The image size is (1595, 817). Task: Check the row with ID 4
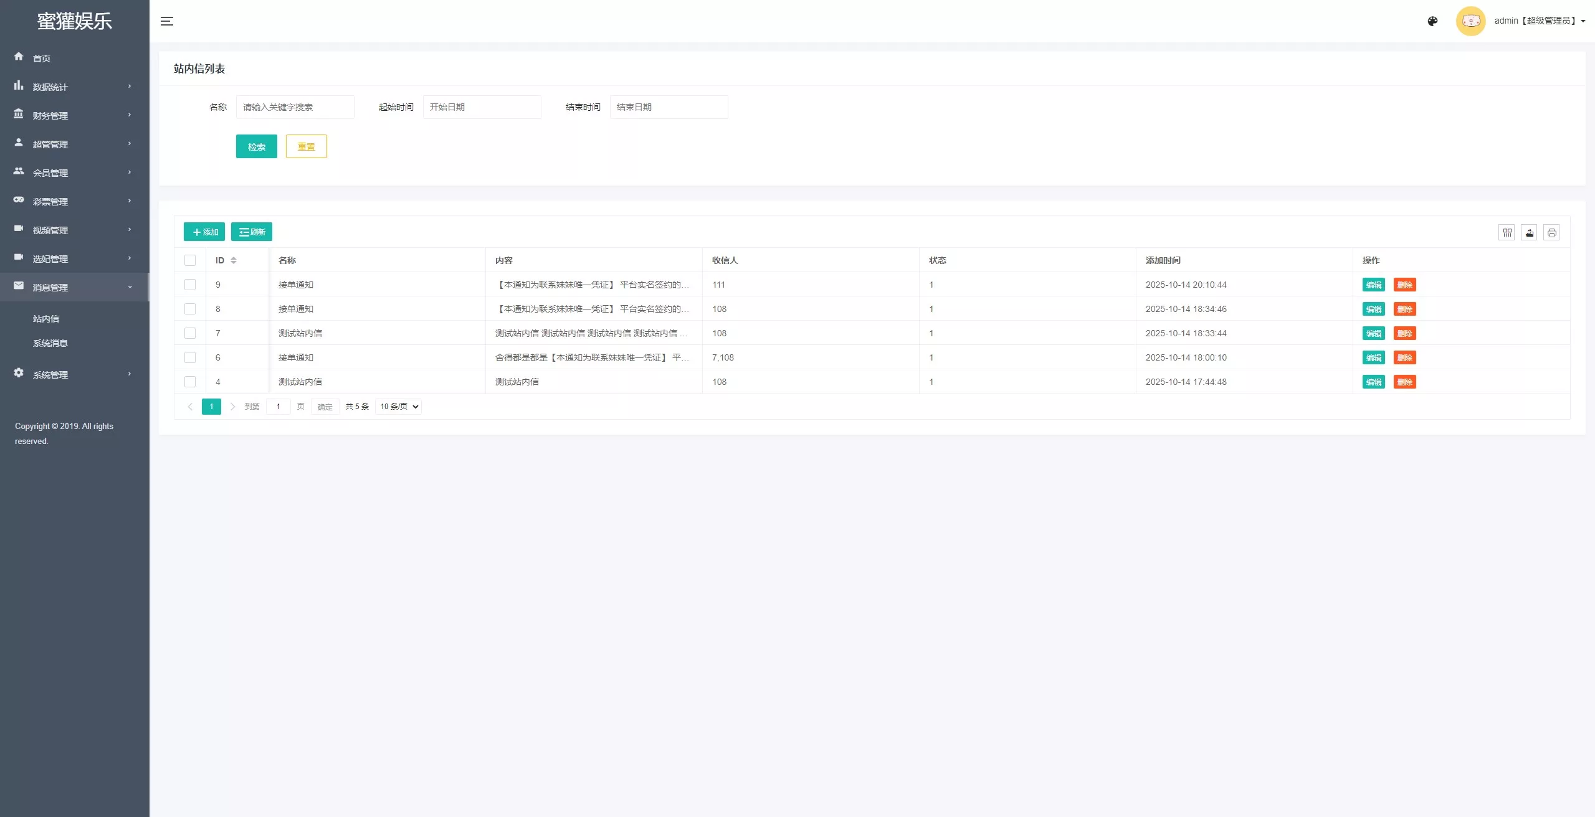[190, 382]
